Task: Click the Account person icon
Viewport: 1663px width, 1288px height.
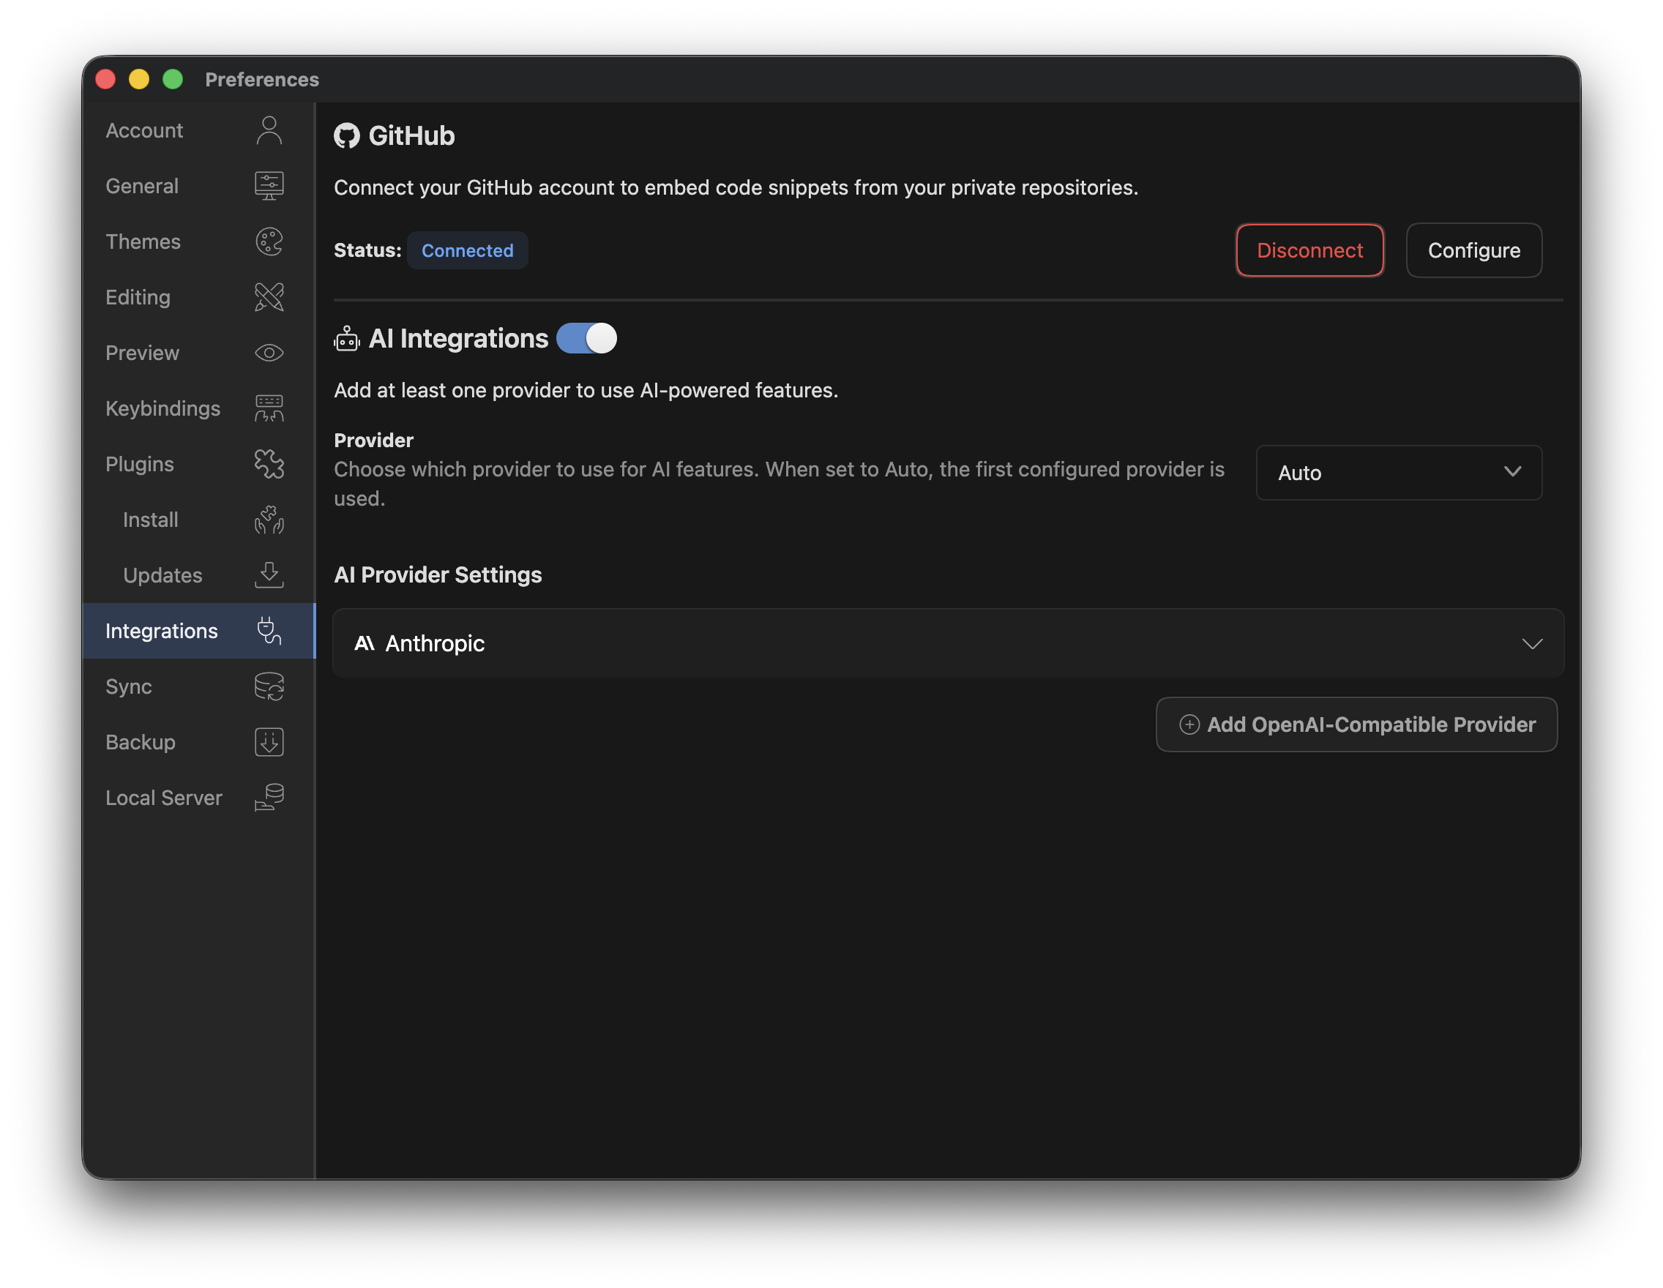Action: pos(269,130)
